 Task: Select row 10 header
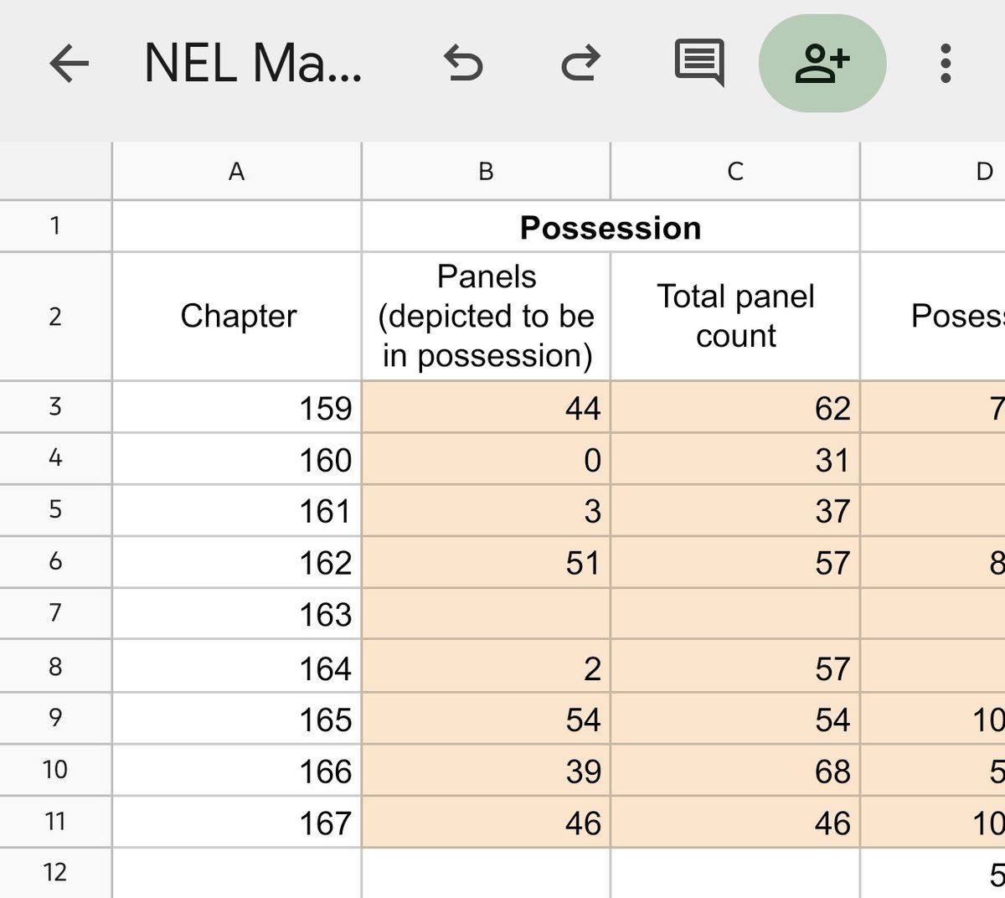(x=55, y=770)
